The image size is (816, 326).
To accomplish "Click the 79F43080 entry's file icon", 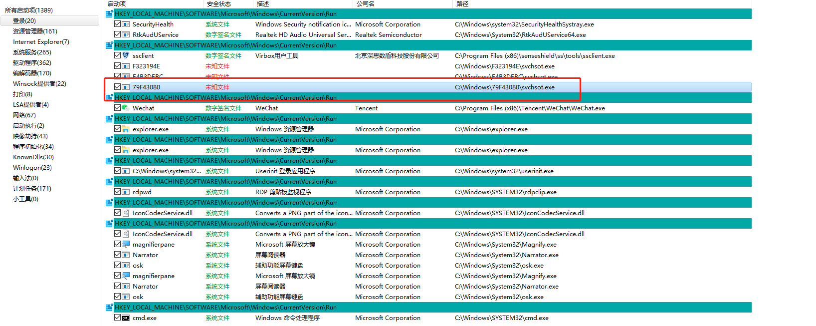I will pyautogui.click(x=126, y=87).
